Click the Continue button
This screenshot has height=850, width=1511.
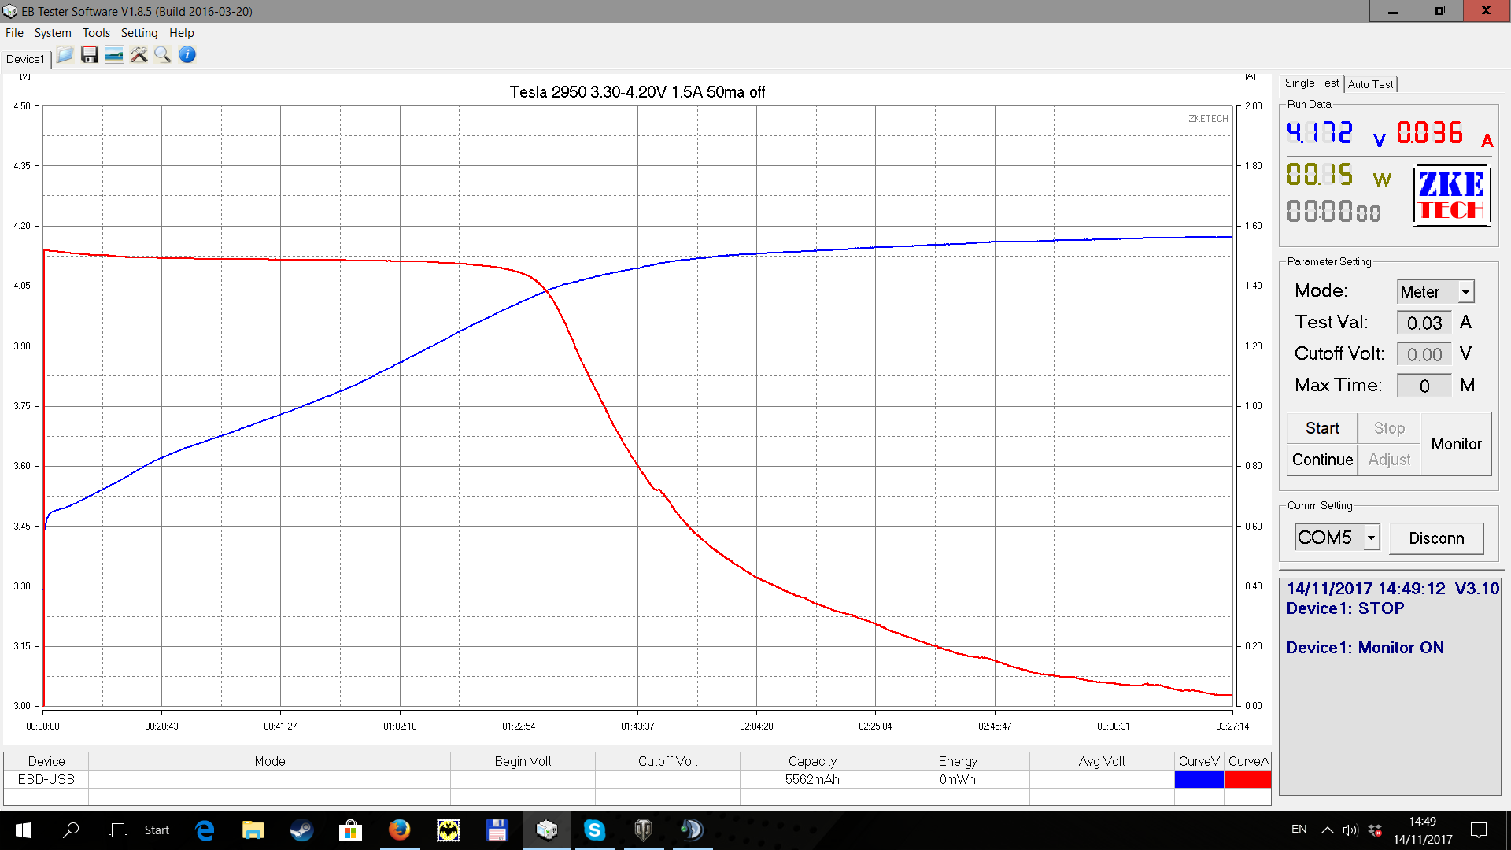(1322, 460)
